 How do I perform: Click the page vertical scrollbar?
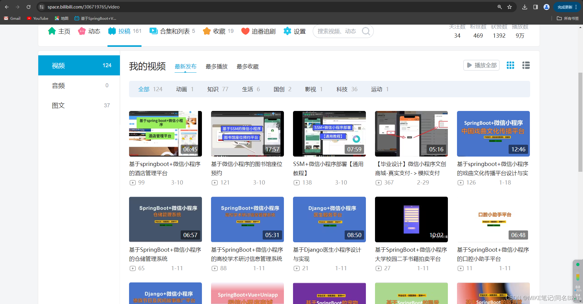580,122
